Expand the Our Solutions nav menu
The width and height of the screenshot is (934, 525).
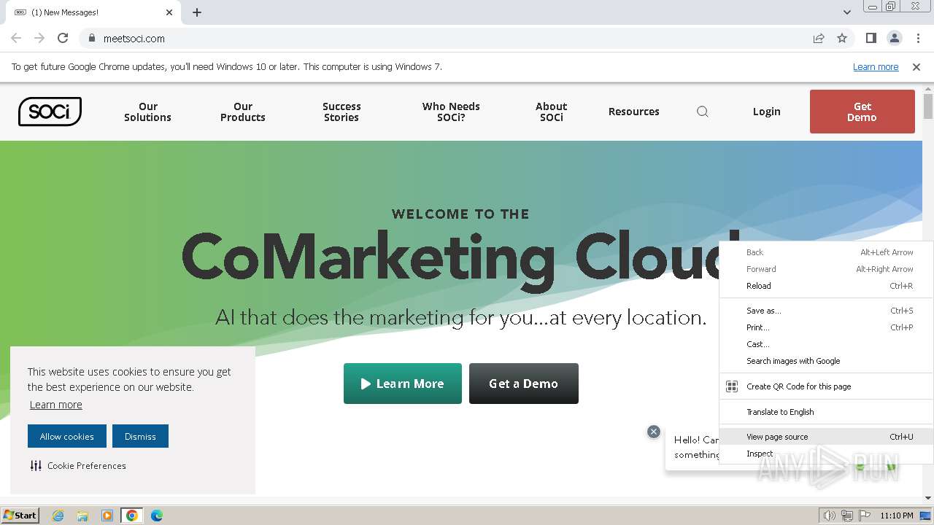[147, 112]
